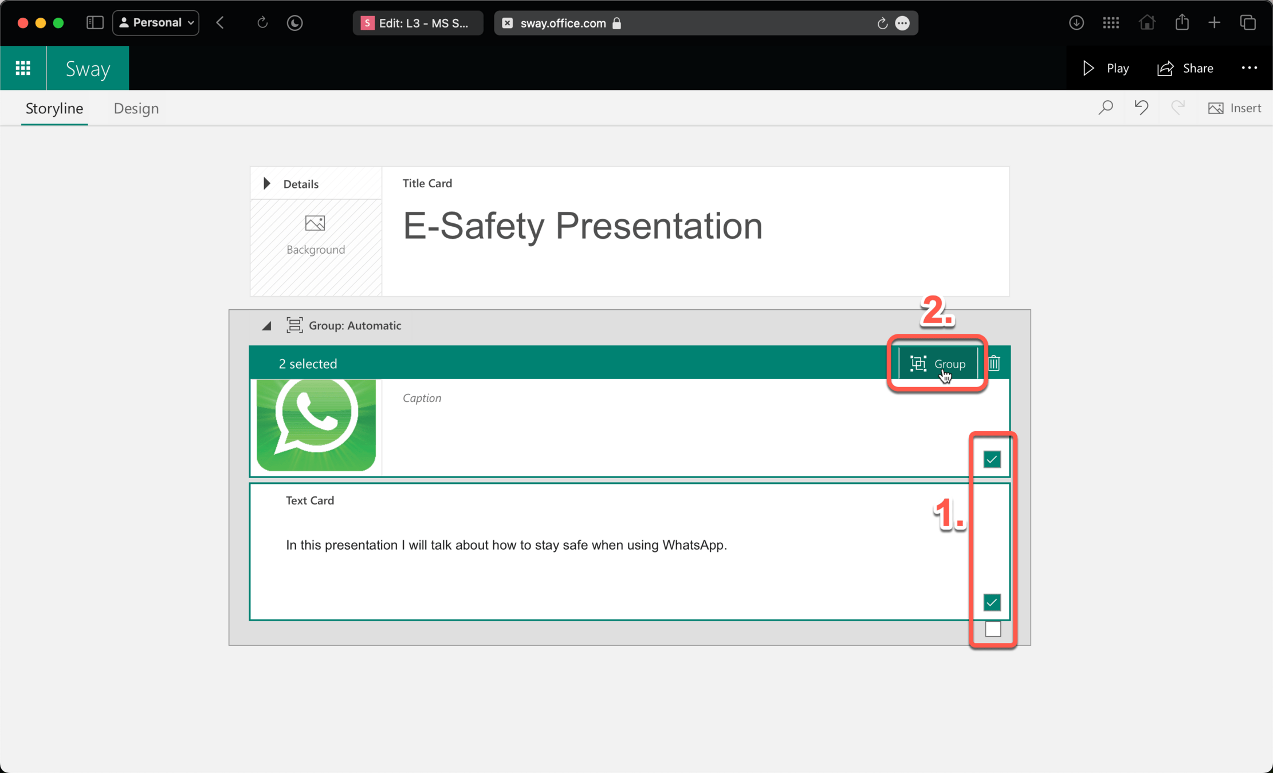The width and height of the screenshot is (1273, 773).
Task: Expand the Details disclosure triangle
Action: [x=267, y=184]
